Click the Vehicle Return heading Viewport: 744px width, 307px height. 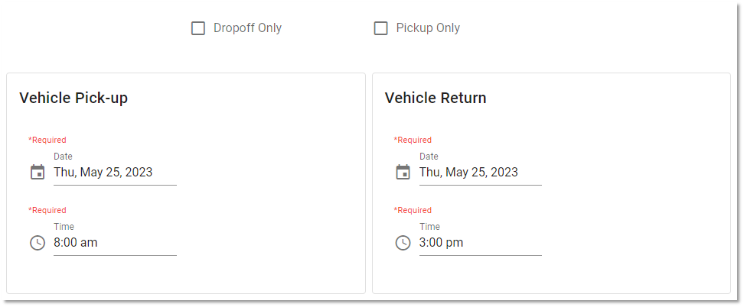coord(436,98)
